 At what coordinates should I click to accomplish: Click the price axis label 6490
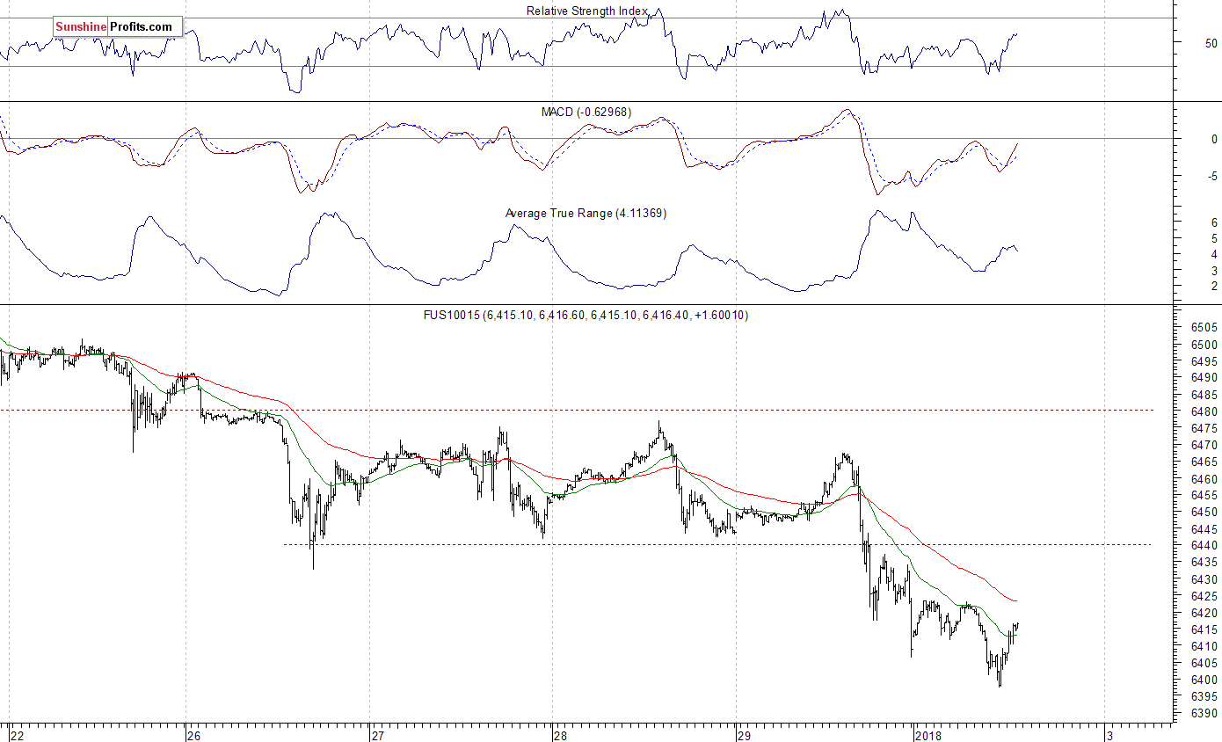1204,378
